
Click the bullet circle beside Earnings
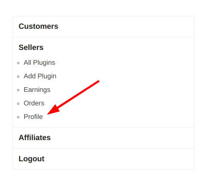(x=18, y=90)
